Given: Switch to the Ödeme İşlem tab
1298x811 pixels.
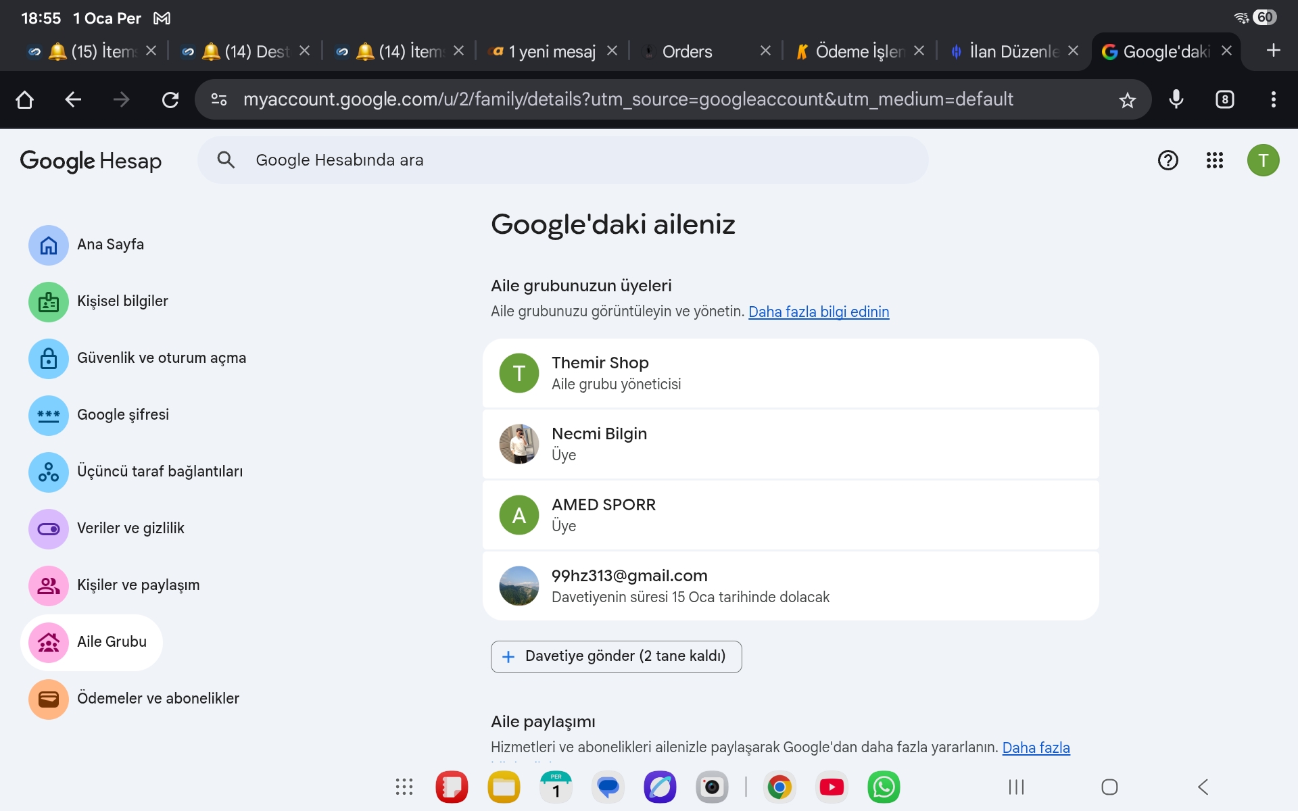Looking at the screenshot, I should pyautogui.click(x=860, y=51).
